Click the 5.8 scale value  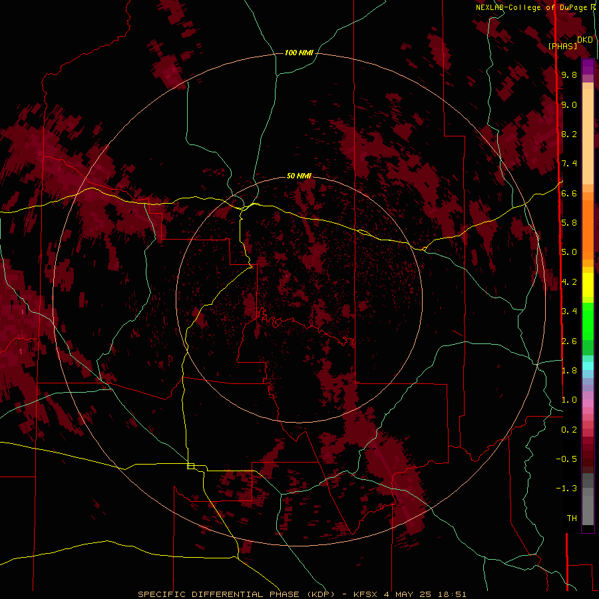click(569, 223)
